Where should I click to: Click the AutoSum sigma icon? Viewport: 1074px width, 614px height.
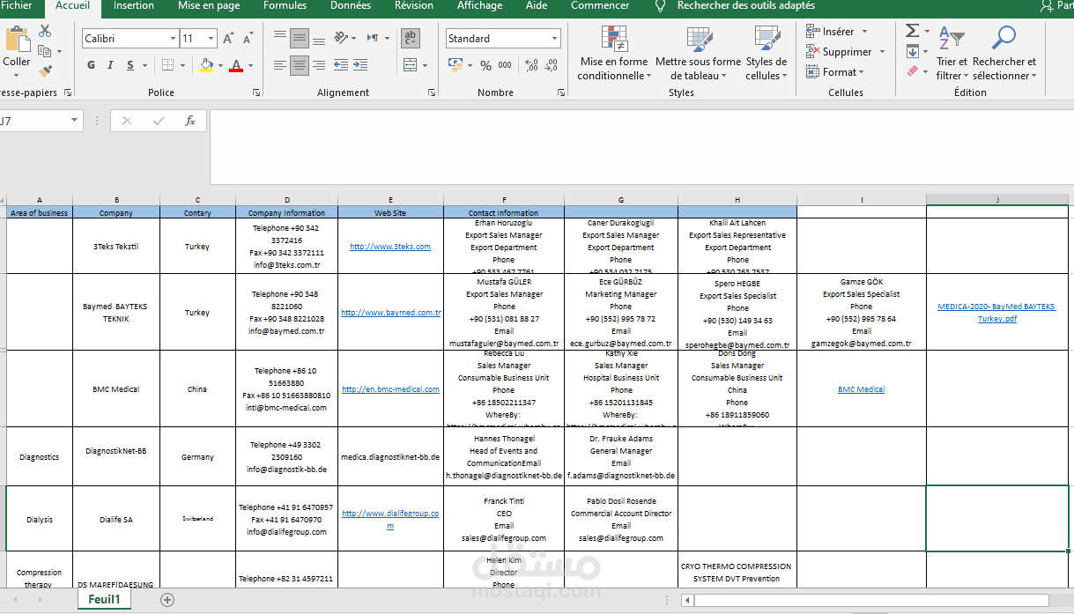pyautogui.click(x=912, y=32)
